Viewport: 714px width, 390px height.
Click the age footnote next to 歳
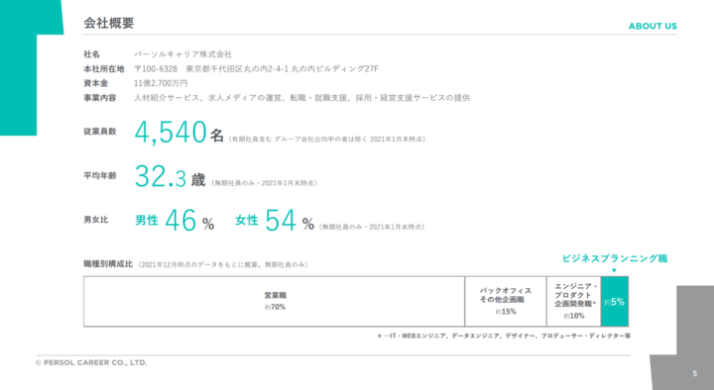click(264, 183)
